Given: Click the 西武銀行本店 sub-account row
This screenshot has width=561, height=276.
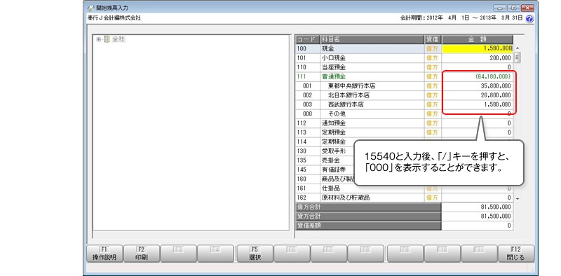Looking at the screenshot, I should tap(405, 105).
